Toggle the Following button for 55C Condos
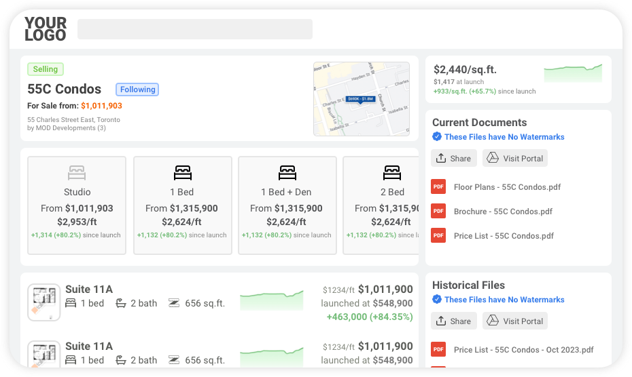 (137, 90)
